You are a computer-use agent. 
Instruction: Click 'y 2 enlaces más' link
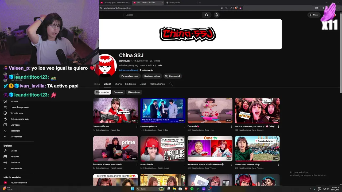click(x=146, y=70)
